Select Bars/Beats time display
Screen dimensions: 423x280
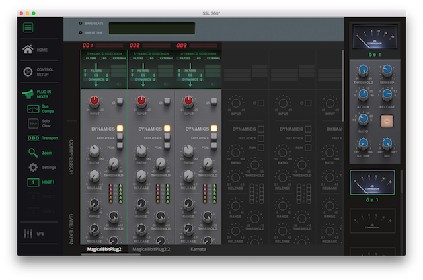81,24
